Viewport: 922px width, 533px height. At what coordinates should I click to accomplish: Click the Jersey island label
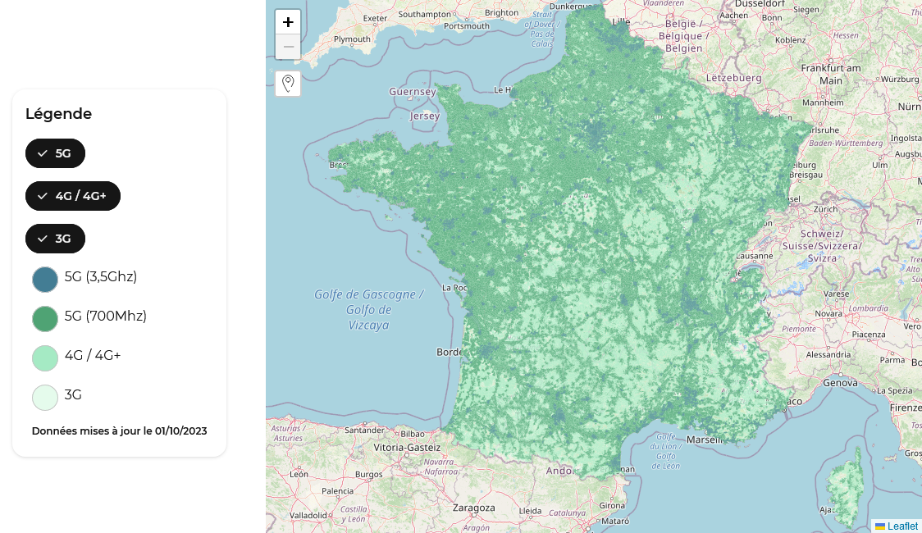[425, 116]
